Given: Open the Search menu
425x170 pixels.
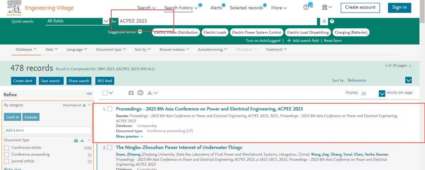Looking at the screenshot, I should (x=146, y=8).
